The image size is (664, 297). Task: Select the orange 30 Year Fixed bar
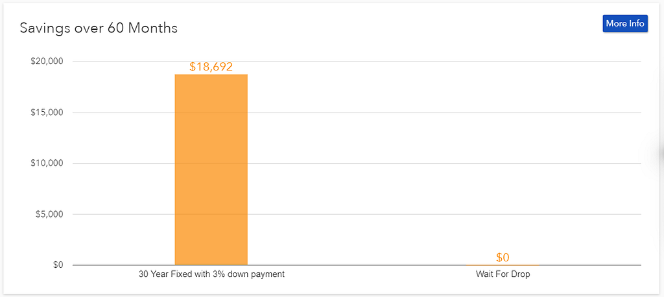click(x=211, y=170)
